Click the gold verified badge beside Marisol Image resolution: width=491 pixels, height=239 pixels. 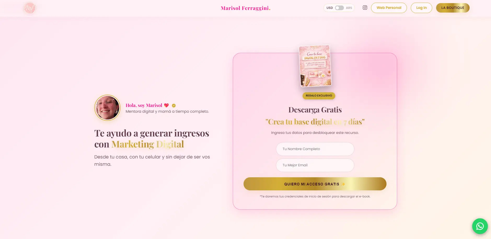(x=174, y=106)
